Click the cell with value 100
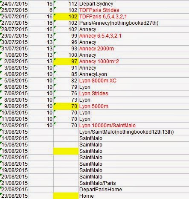The width and height of the screenshot is (189, 199). (66, 55)
